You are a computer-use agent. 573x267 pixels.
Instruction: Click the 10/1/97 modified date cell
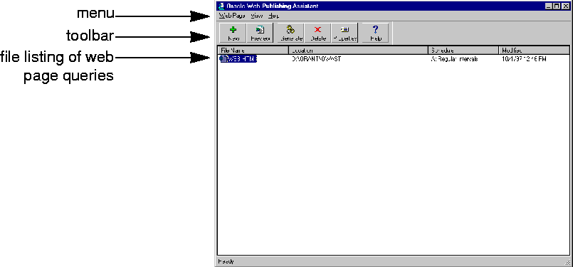525,59
